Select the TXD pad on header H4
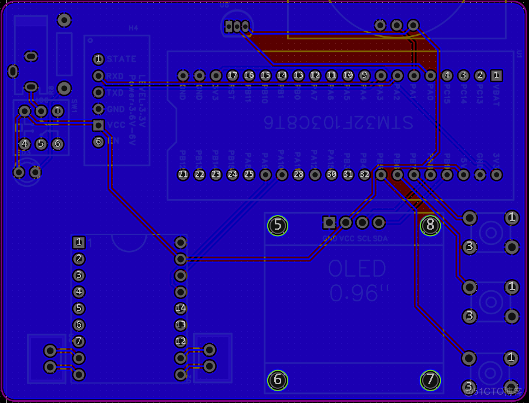Viewport: 529px width, 403px height. 97,93
